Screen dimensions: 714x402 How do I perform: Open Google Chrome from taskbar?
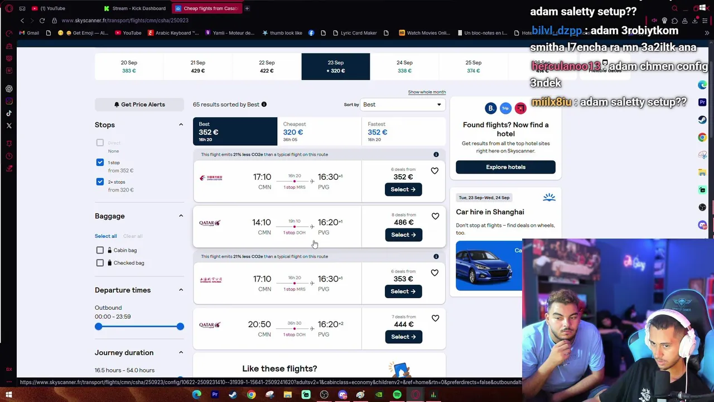(251, 395)
